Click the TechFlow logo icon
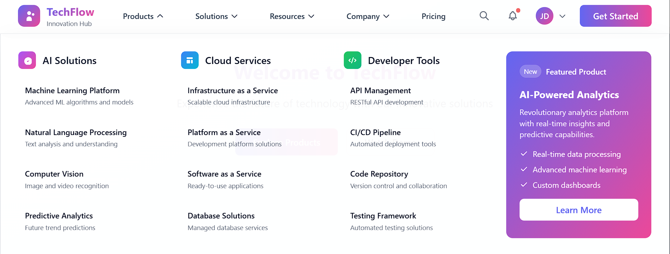The height and width of the screenshot is (254, 670). coord(29,16)
